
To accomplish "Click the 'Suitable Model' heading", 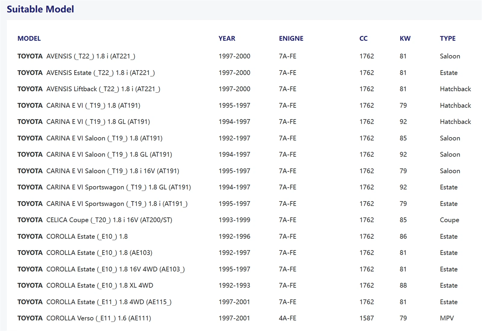I will tap(40, 9).
